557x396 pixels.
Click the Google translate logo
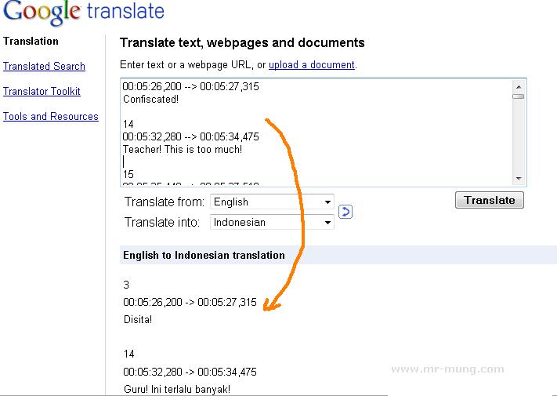click(x=84, y=13)
